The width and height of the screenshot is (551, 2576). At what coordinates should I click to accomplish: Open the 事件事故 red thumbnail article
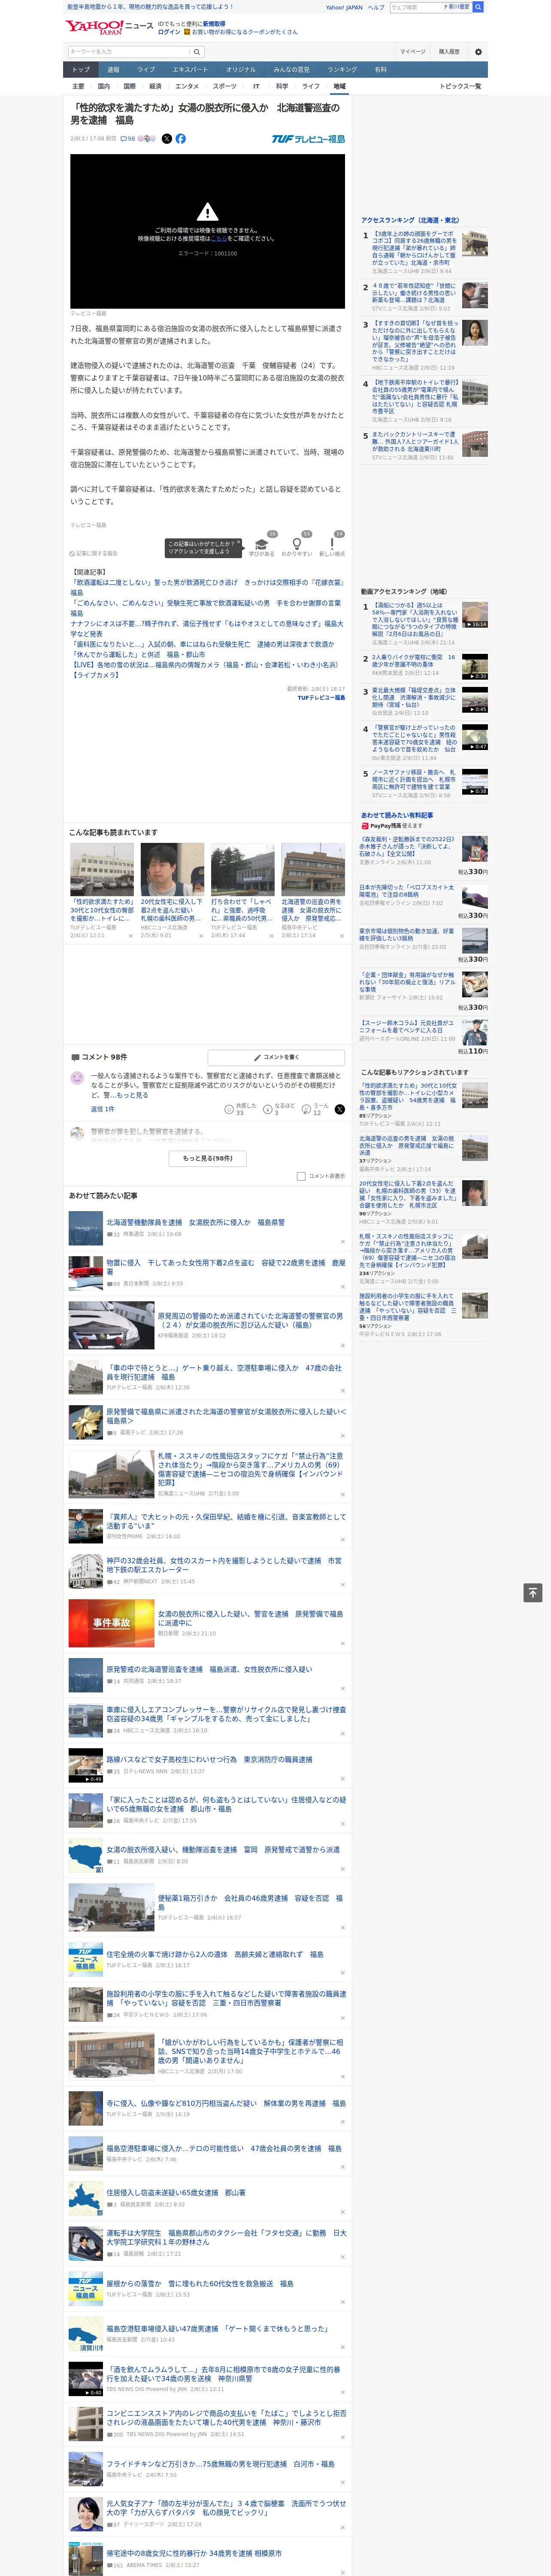(x=111, y=1623)
